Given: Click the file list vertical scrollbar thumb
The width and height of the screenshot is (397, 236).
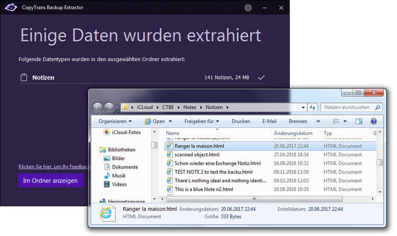Looking at the screenshot, I should click(x=380, y=162).
